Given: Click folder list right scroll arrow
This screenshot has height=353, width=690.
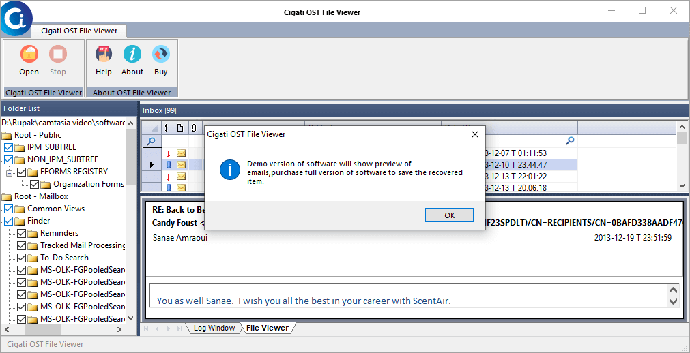Looking at the screenshot, I should click(119, 329).
